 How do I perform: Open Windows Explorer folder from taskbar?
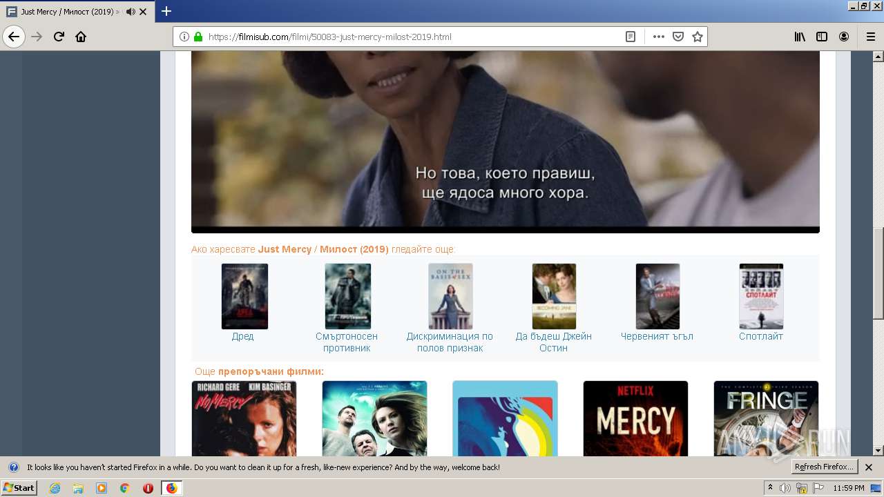78,488
